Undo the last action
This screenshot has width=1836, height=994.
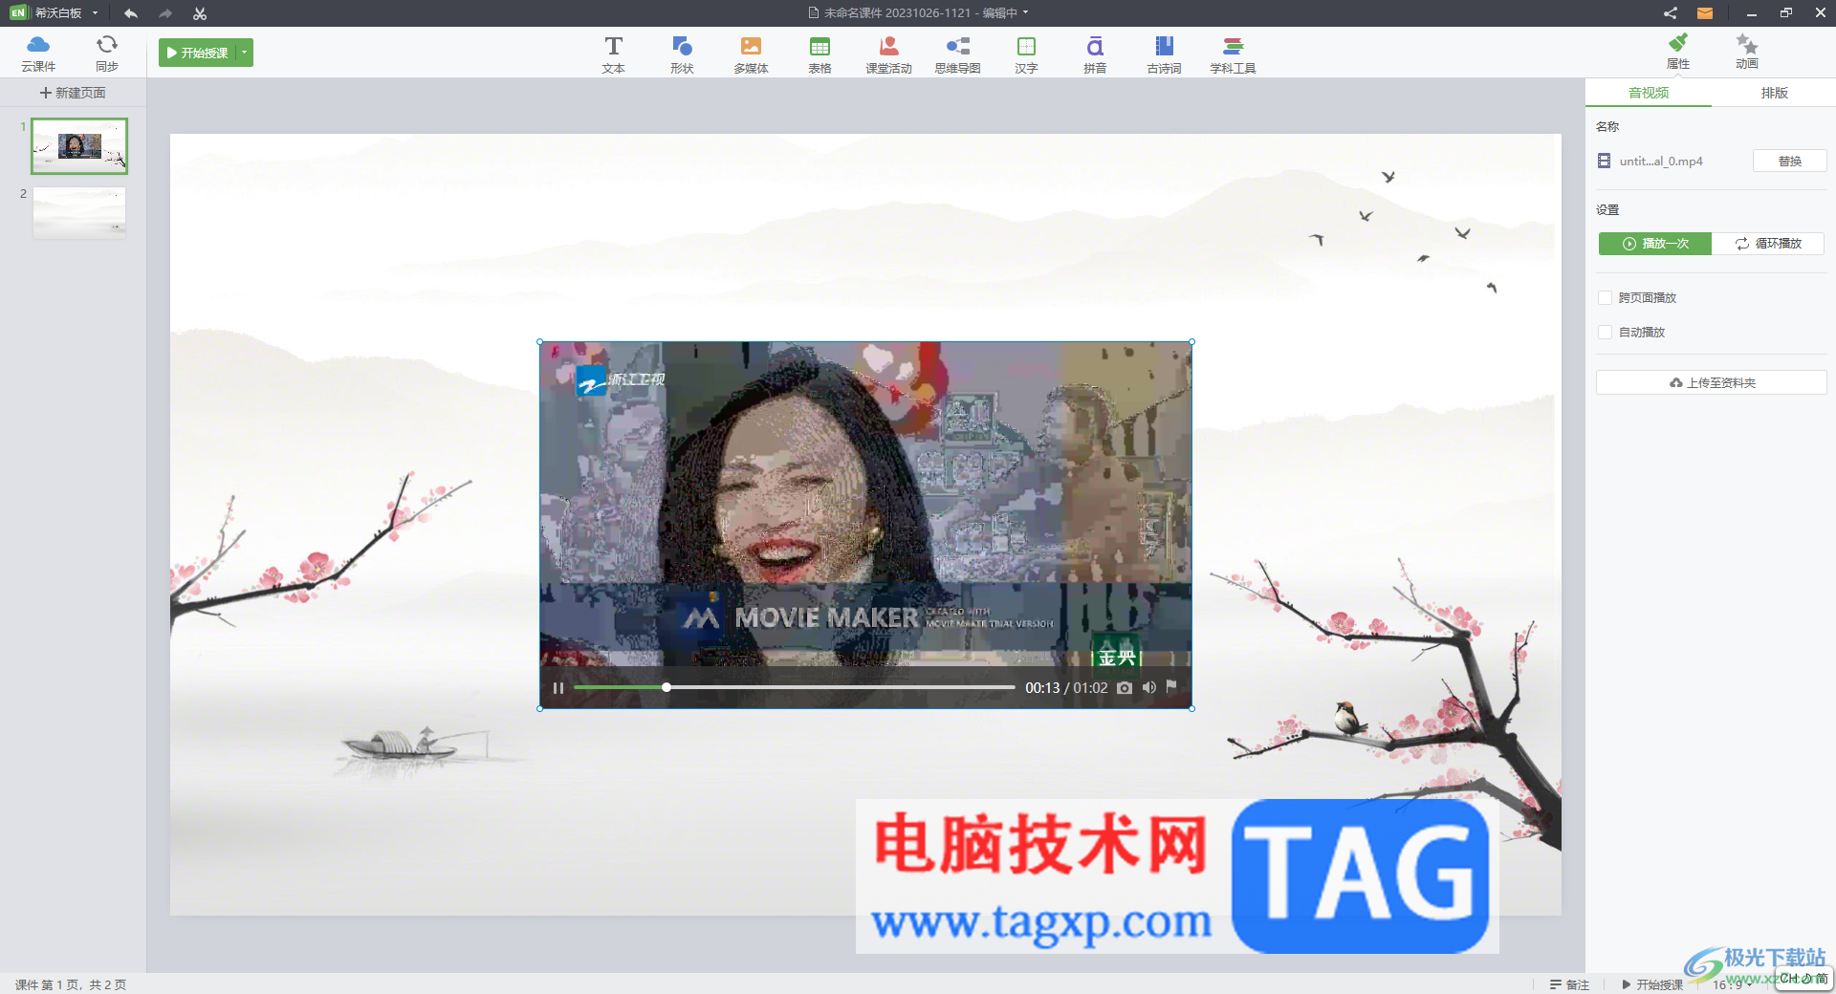[131, 13]
